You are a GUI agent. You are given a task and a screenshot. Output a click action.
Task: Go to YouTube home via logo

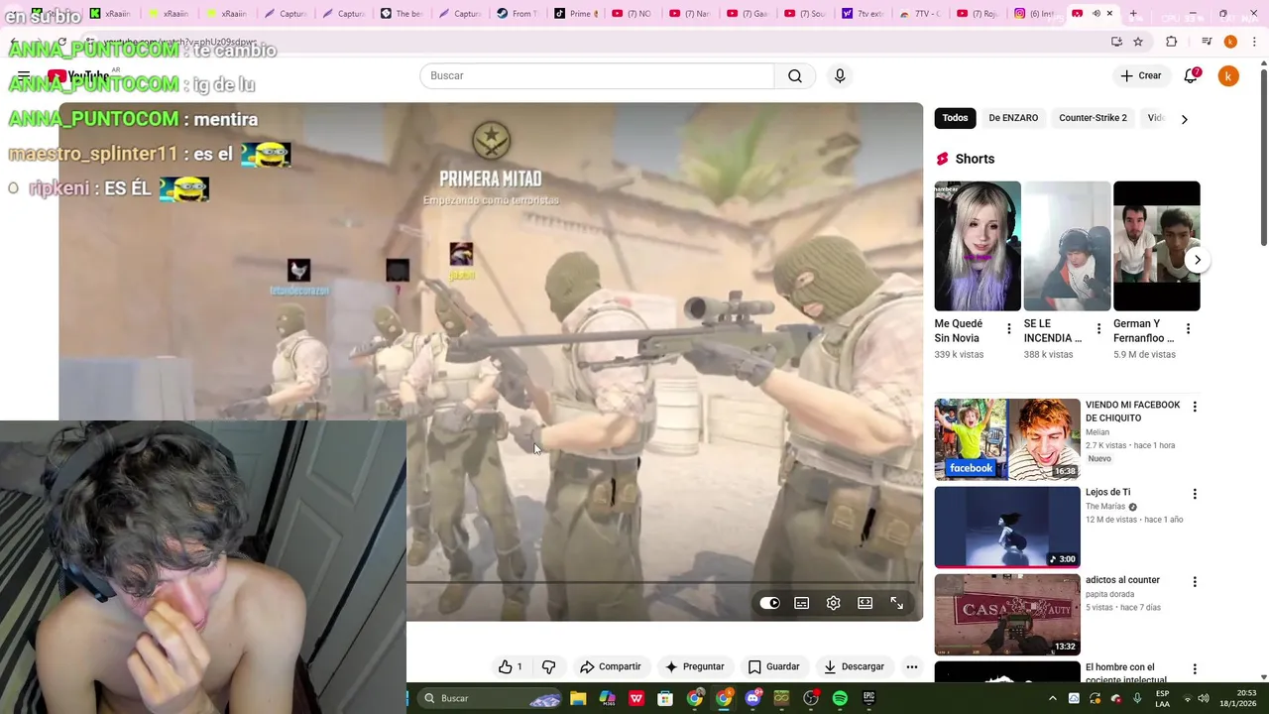[x=77, y=75]
